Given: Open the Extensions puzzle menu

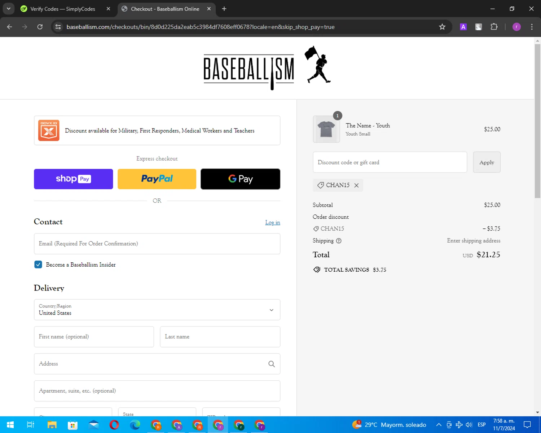Looking at the screenshot, I should (x=494, y=27).
